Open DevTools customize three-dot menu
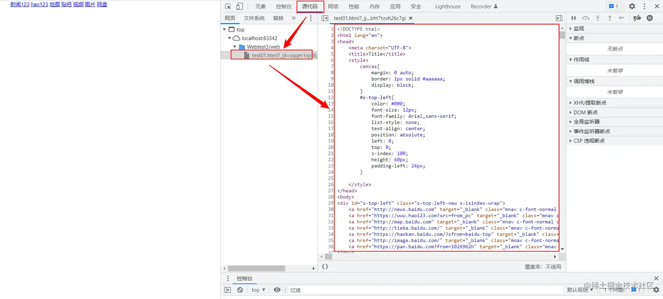 pyautogui.click(x=645, y=7)
